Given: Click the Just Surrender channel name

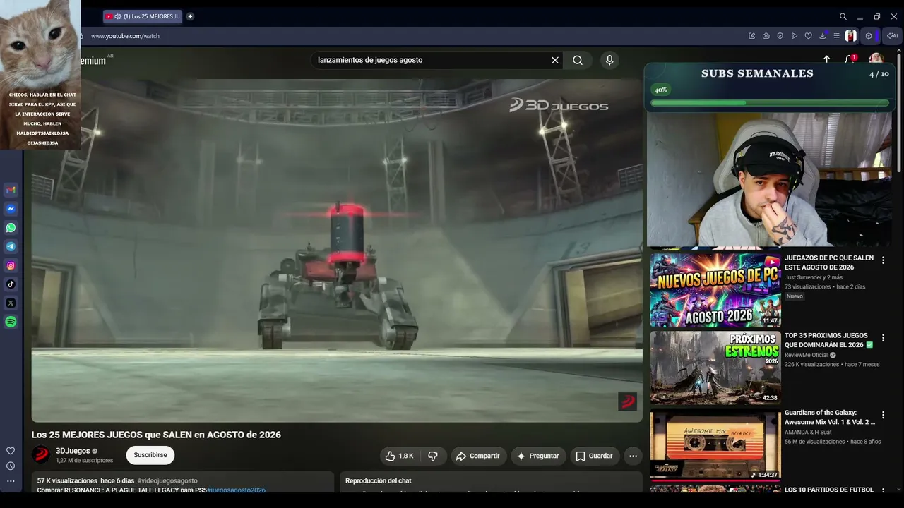Looking at the screenshot, I should pyautogui.click(x=814, y=277).
